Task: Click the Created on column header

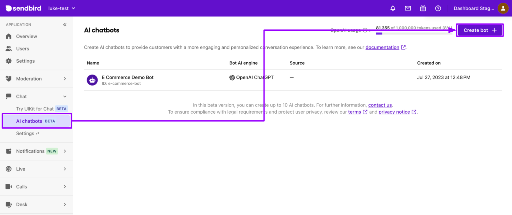Action: tap(429, 63)
